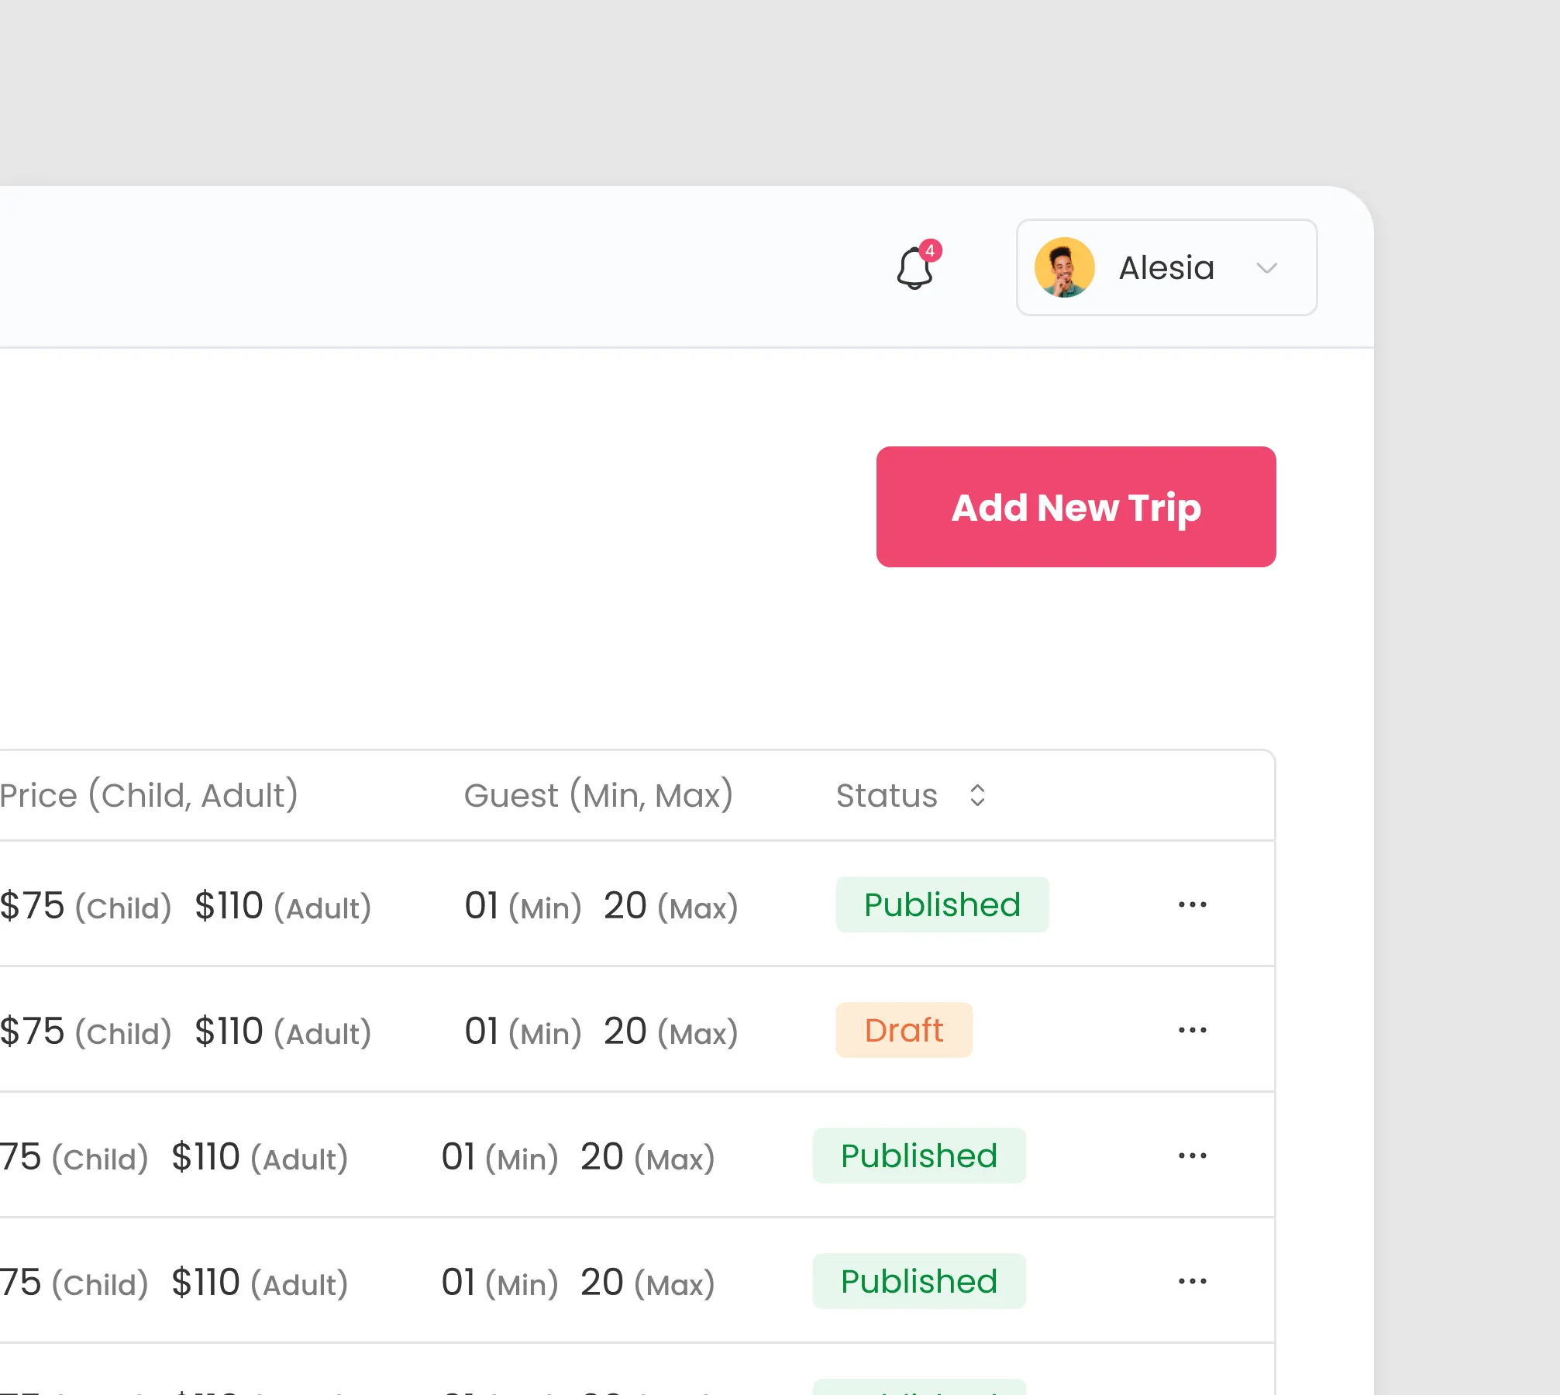Viewport: 1560px width, 1395px height.
Task: Open the three-dot menu for the Draft row
Action: (x=1192, y=1030)
